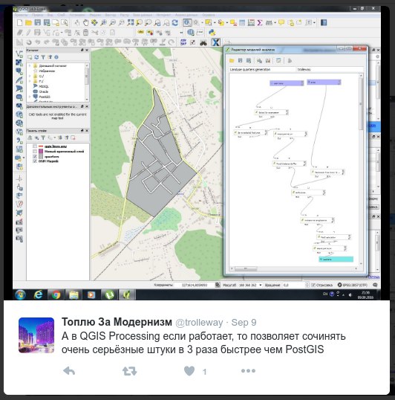Activate the Identify Features tool
The image size is (395, 400).
(187, 23)
